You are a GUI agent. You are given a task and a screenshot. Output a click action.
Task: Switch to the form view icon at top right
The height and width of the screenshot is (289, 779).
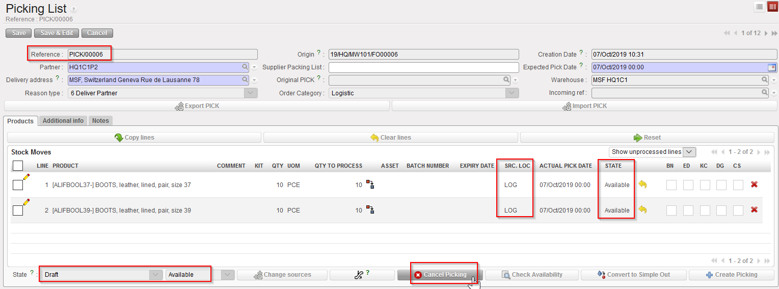tap(772, 7)
